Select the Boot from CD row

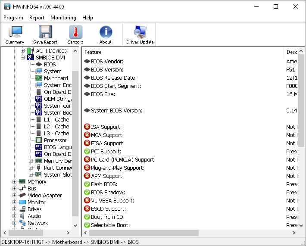tap(190, 217)
